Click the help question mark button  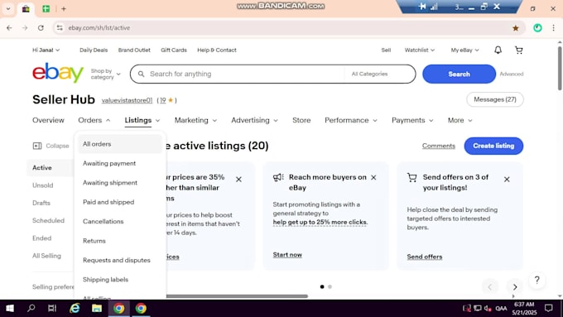pyautogui.click(x=537, y=280)
